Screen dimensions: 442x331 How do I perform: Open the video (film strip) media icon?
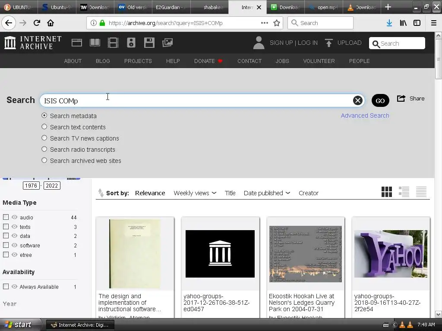[113, 43]
